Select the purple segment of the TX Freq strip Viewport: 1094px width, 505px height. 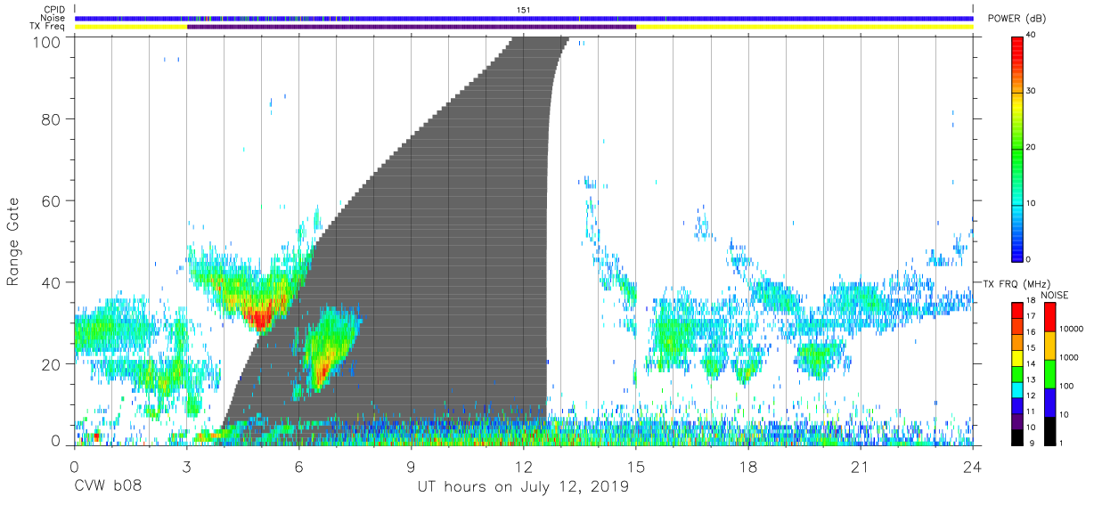point(412,27)
